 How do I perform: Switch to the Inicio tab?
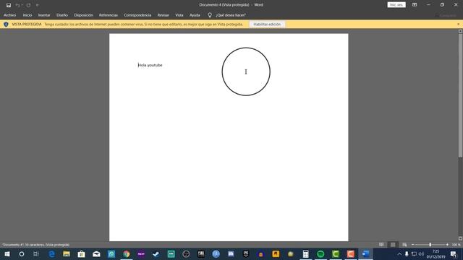pos(27,15)
